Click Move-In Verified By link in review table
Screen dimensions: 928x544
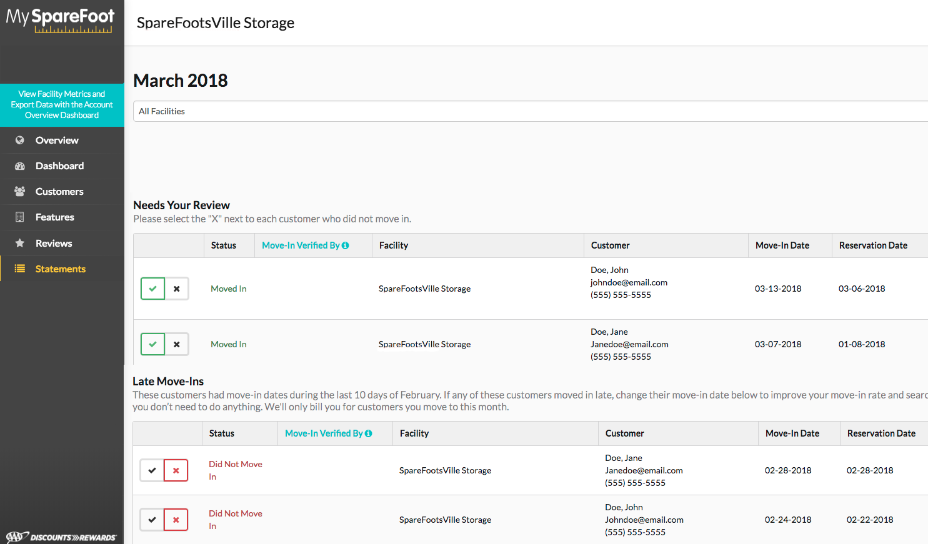[x=301, y=245]
